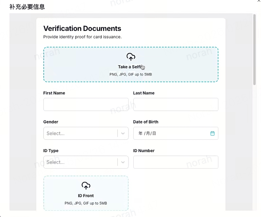Click the ID Type label

(51, 151)
